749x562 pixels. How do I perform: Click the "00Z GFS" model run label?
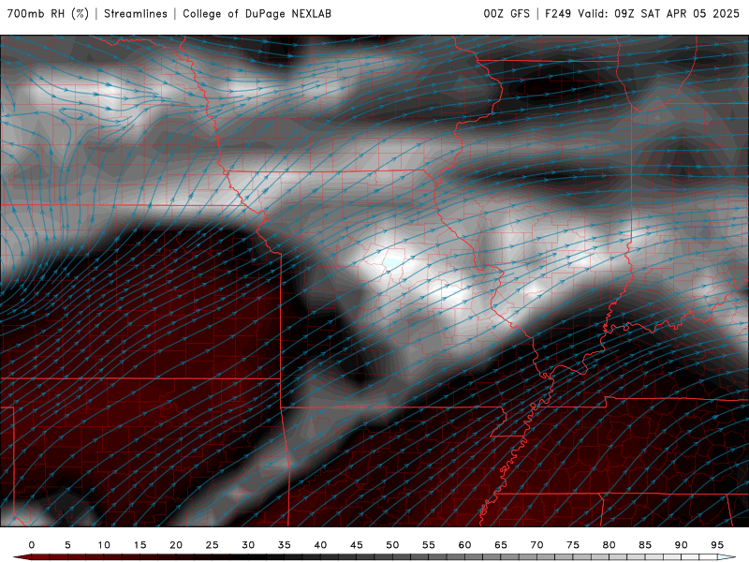(507, 13)
